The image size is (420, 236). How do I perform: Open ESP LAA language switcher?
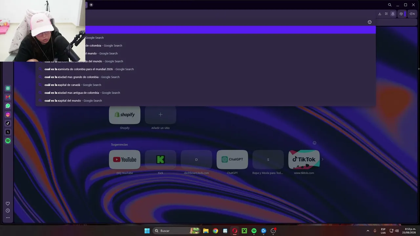click(383, 231)
